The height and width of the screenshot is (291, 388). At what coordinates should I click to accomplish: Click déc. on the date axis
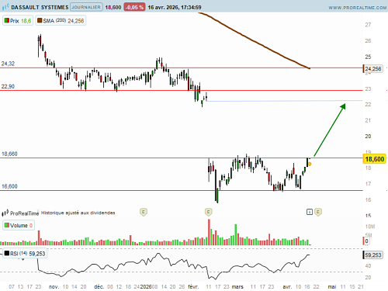99,286
